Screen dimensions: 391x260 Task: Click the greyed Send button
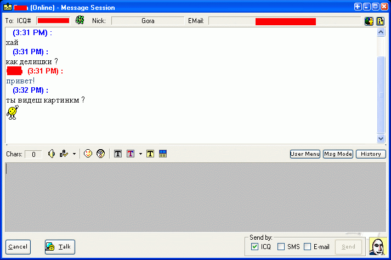(348, 247)
